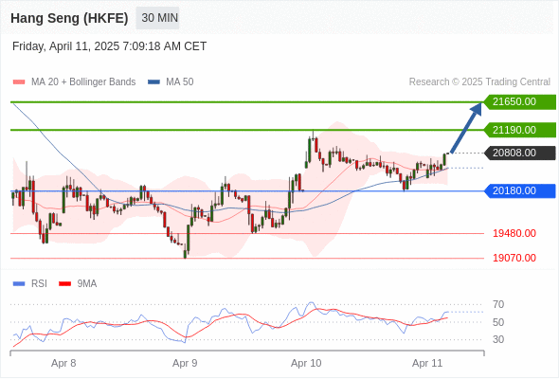Click the Apr 11 date axis label

pos(427,363)
